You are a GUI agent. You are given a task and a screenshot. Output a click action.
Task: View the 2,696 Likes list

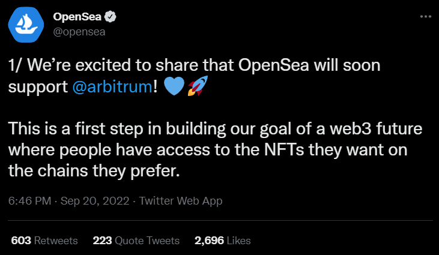click(223, 241)
